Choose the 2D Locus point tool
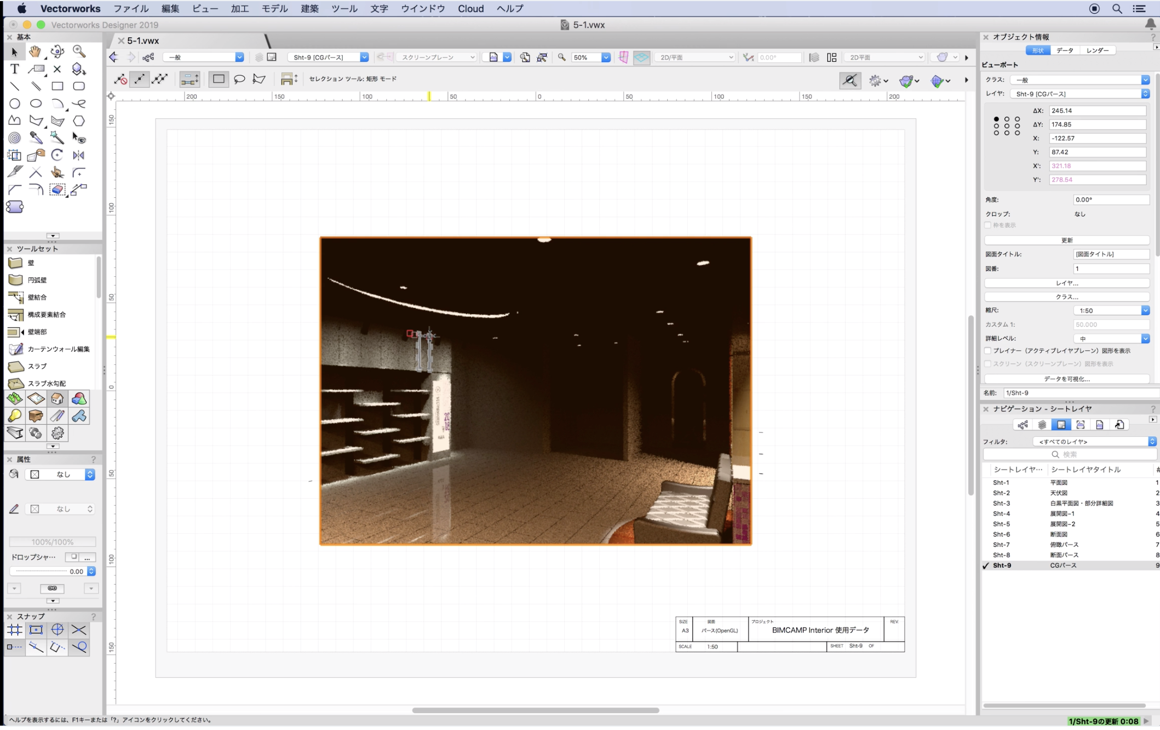Screen dimensions: 1160x730 coord(57,69)
